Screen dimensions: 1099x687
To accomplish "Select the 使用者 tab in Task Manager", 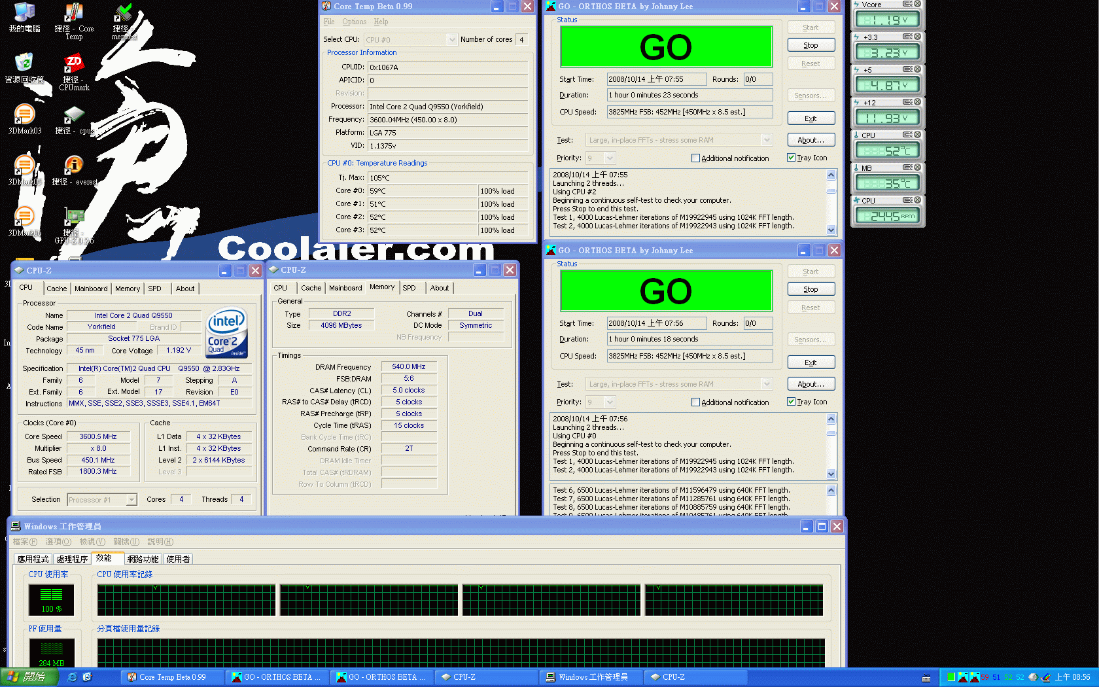I will (178, 559).
